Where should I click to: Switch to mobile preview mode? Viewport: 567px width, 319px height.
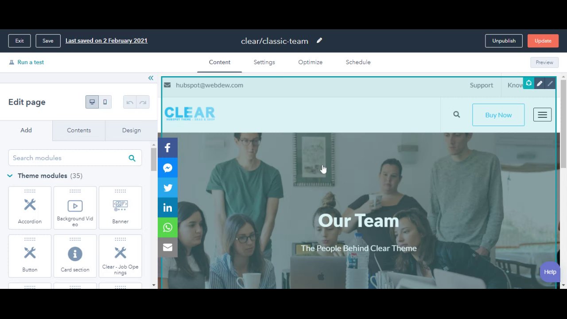pos(105,102)
